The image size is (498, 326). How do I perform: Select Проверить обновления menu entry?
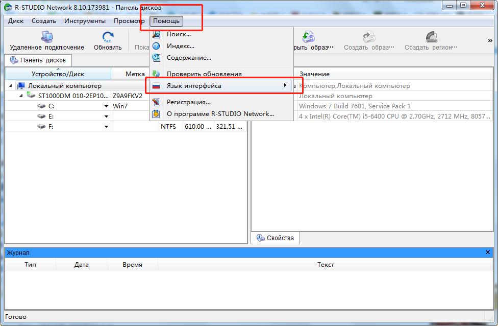[204, 74]
